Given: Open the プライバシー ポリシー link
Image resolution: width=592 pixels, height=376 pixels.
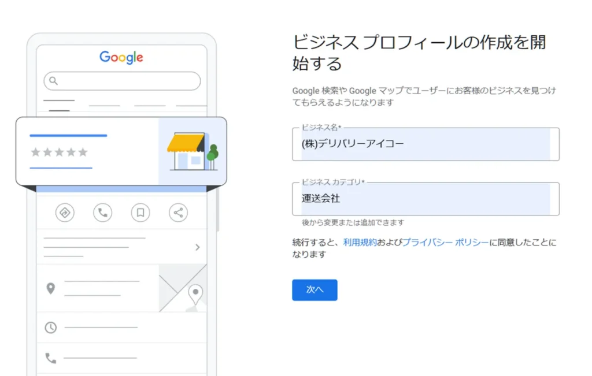Looking at the screenshot, I should (x=445, y=243).
